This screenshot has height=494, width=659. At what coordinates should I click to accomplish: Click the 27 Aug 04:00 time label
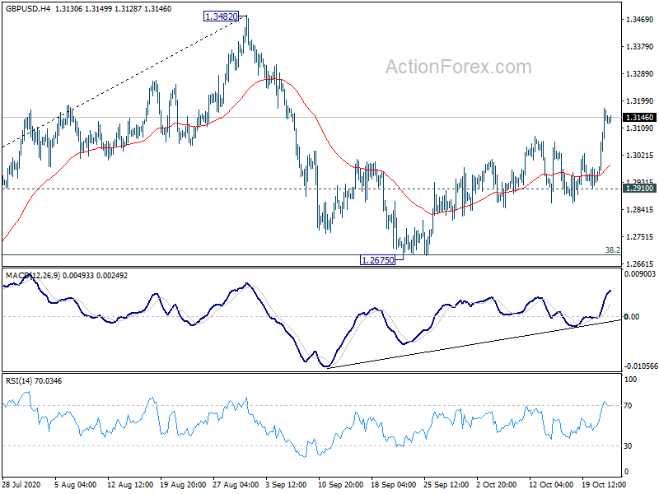click(236, 485)
